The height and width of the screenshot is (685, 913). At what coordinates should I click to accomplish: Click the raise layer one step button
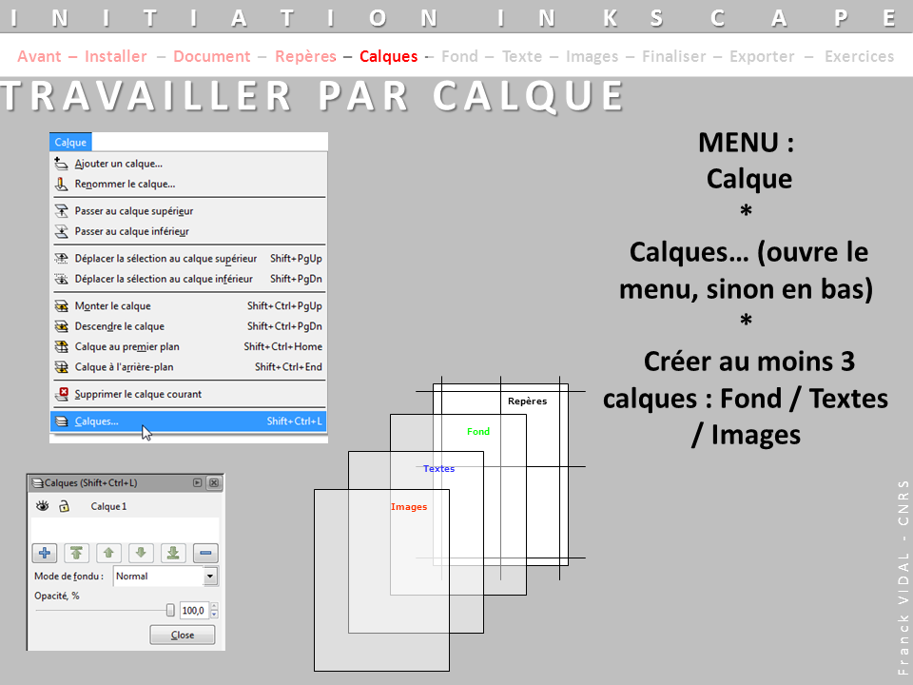click(x=108, y=553)
